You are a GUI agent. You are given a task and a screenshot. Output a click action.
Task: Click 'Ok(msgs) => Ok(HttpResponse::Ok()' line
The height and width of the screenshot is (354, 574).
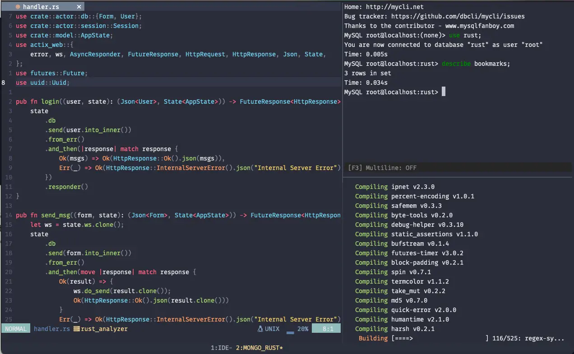coord(142,158)
